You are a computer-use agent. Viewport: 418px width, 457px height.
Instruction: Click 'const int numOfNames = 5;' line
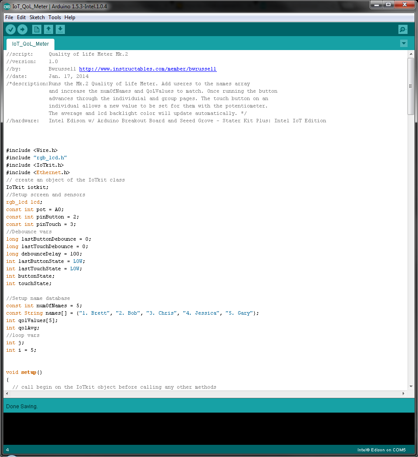[44, 306]
